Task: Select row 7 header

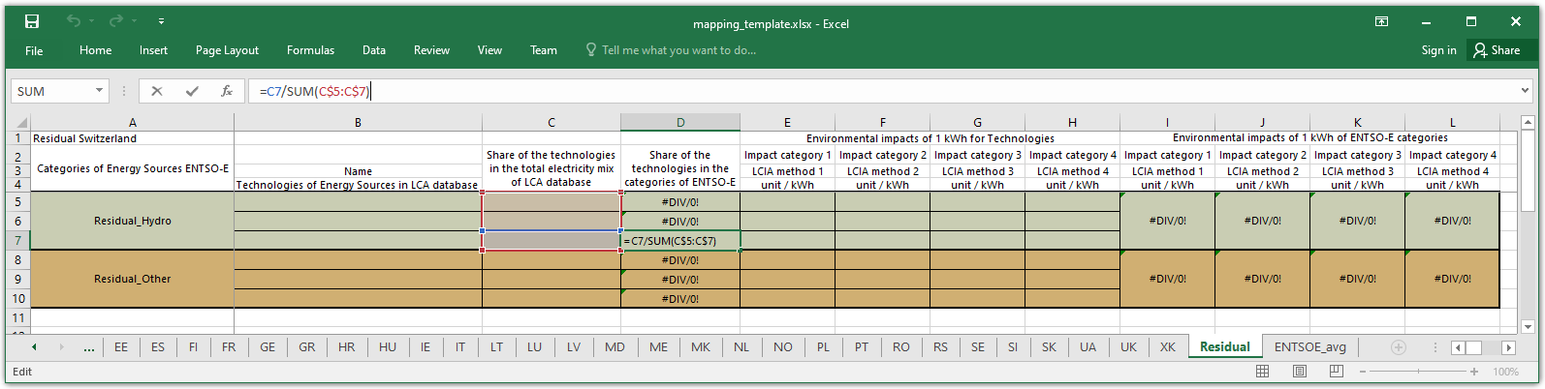Action: tap(18, 240)
